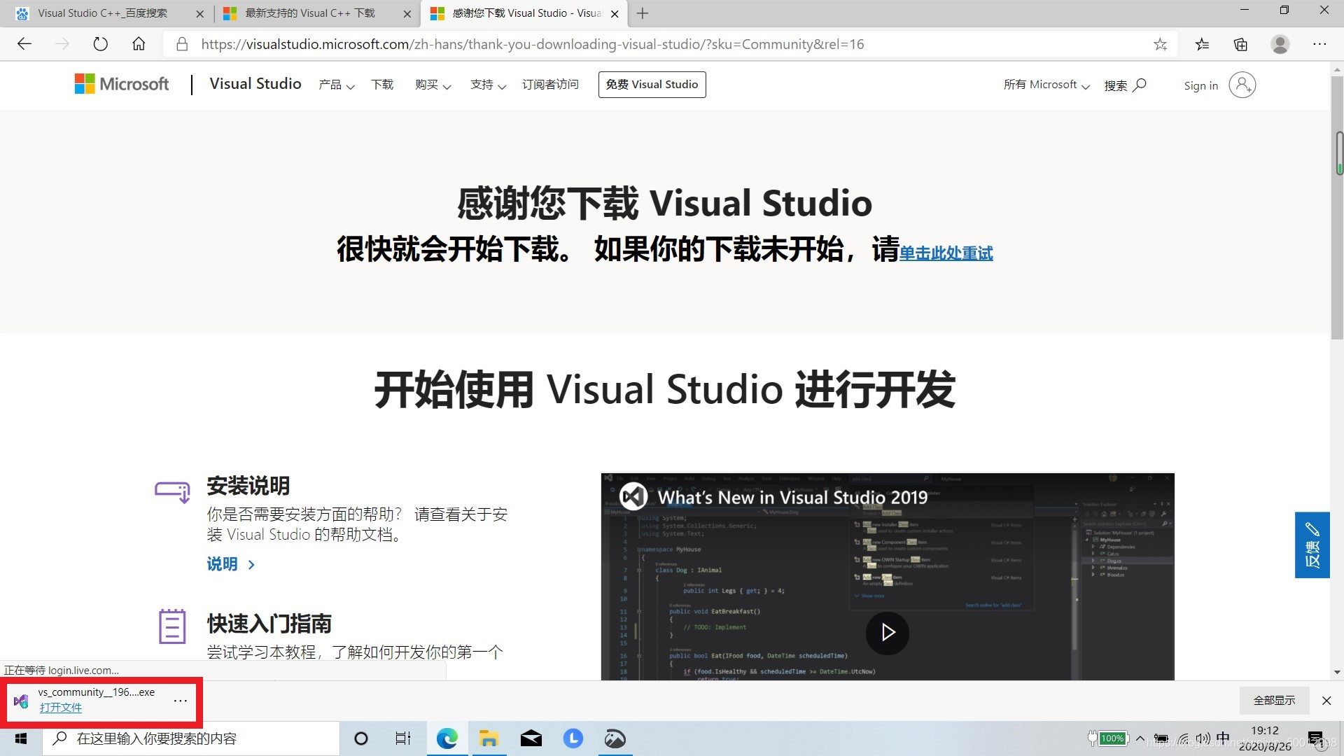Image resolution: width=1344 pixels, height=756 pixels.
Task: Open File Explorer from taskbar
Action: tap(489, 738)
